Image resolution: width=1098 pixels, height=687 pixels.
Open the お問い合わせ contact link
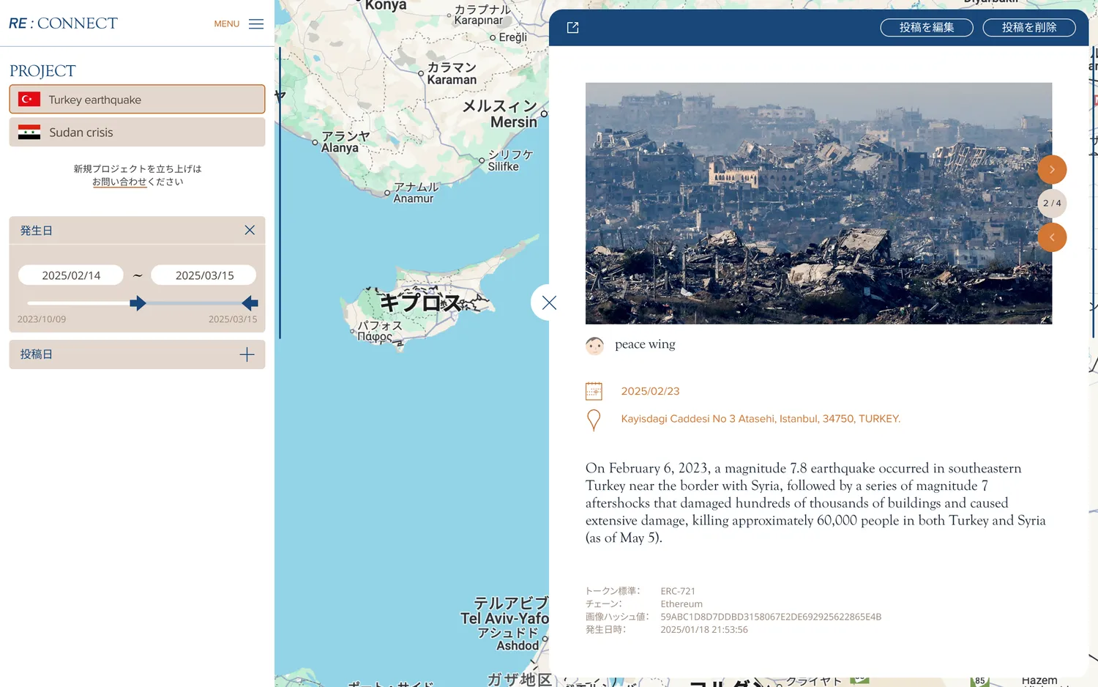point(119,182)
